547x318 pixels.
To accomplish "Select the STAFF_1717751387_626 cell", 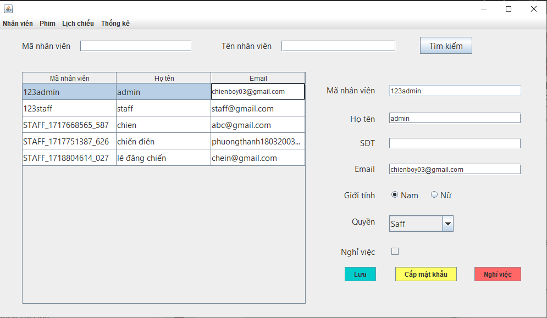I will 69,141.
